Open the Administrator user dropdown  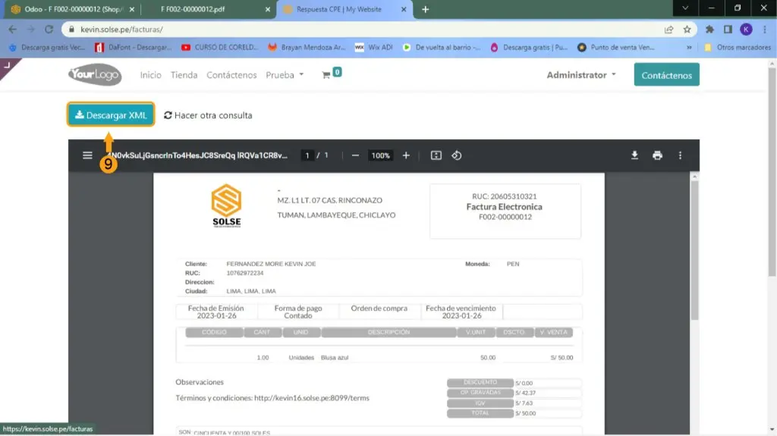(581, 75)
